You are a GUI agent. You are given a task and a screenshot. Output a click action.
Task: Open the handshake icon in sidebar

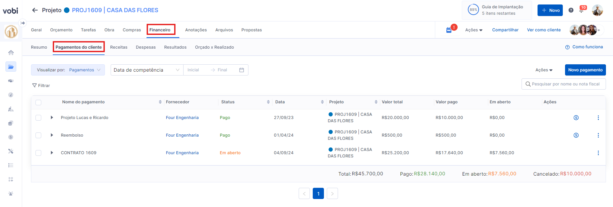[11, 81]
